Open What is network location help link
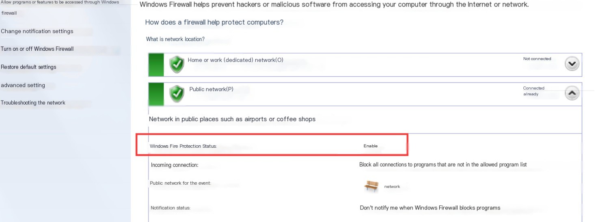Image resolution: width=596 pixels, height=222 pixels. tap(175, 39)
